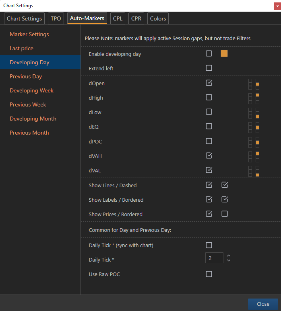Open the CPL tab
This screenshot has height=311, width=281.
point(118,18)
